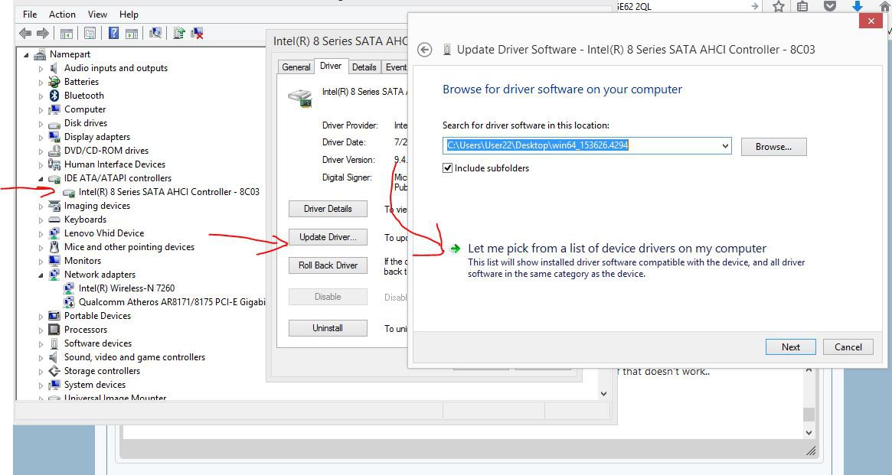Click the go arrow in browser address bar
Viewport: 892px width, 475px height.
(755, 6)
